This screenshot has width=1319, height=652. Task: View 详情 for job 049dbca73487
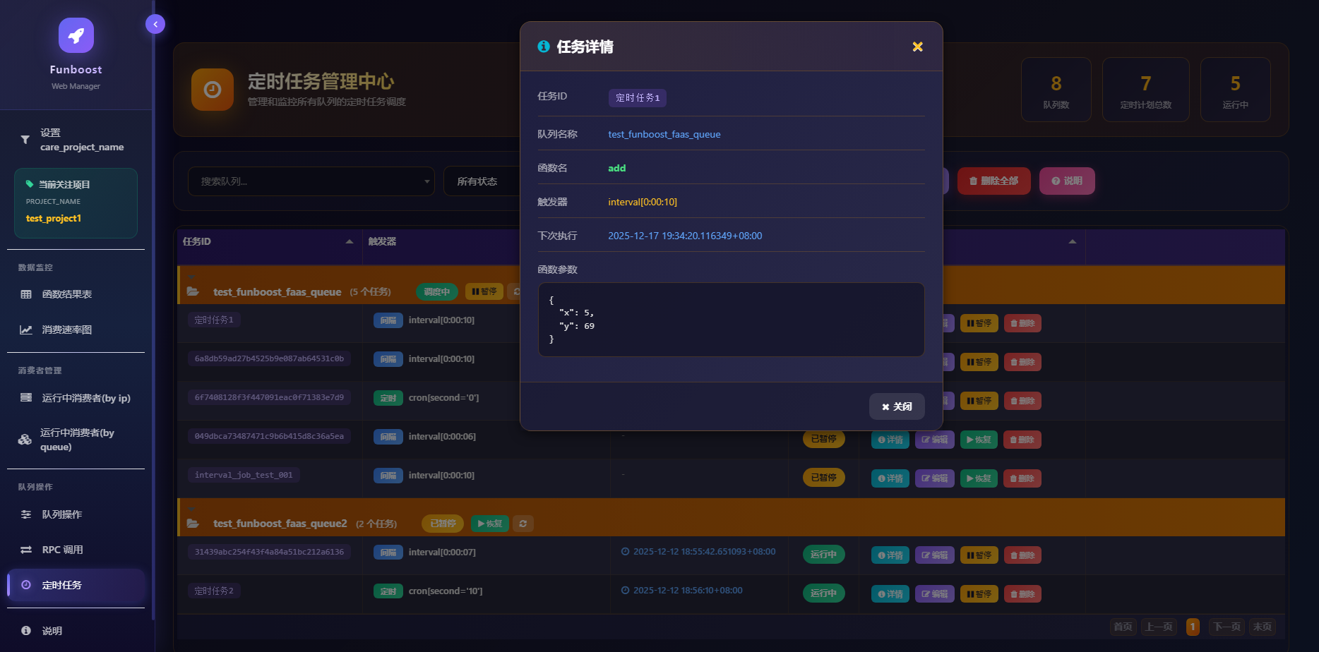(x=890, y=440)
